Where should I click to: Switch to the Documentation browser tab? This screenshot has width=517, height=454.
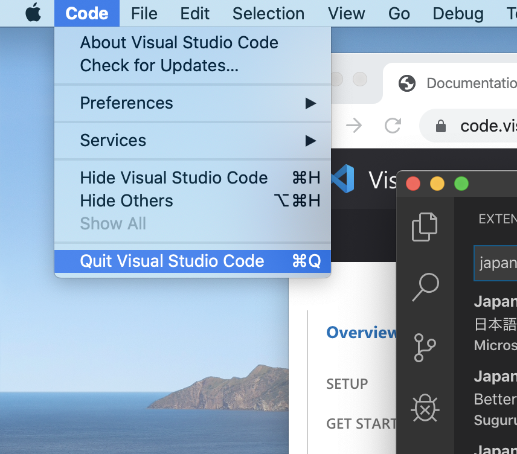[x=465, y=83]
